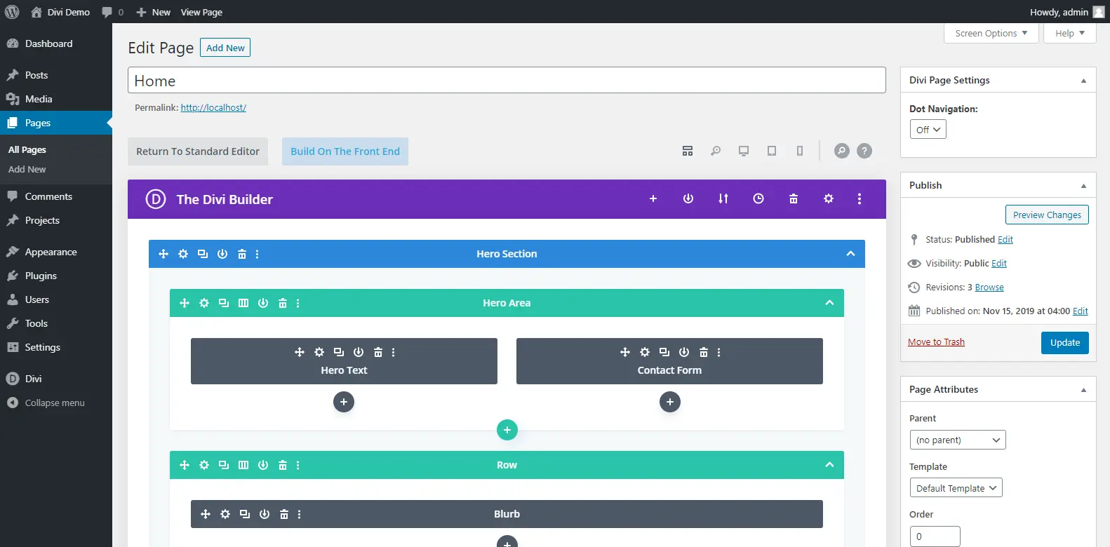Viewport: 1110px width, 547px height.
Task: Add new row with green plus button
Action: 507,430
